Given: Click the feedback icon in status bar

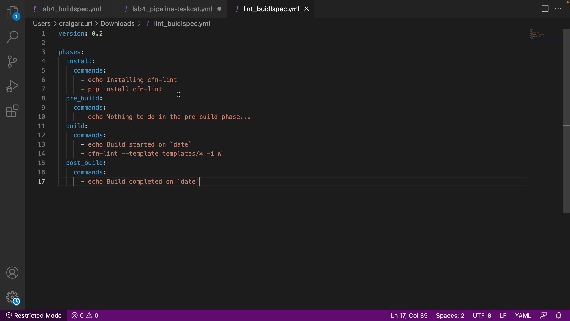Looking at the screenshot, I should point(544,315).
